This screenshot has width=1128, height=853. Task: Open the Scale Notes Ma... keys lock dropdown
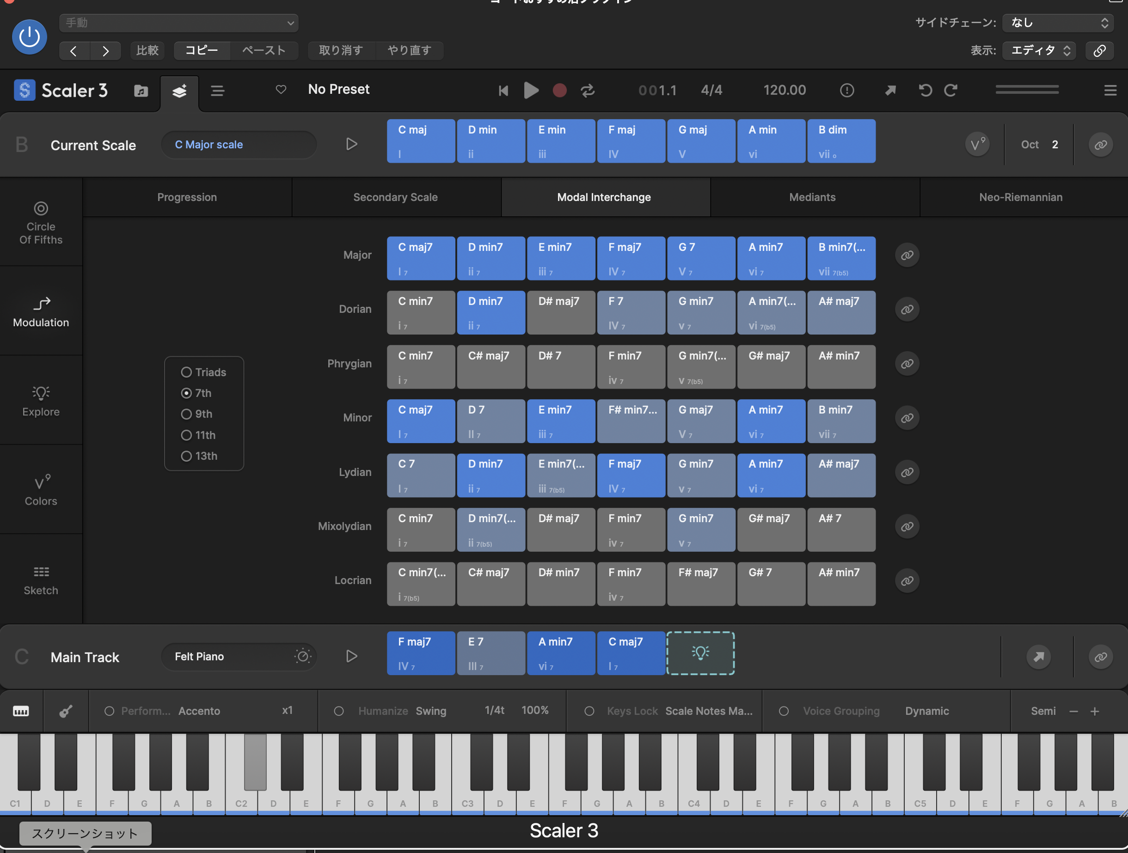click(x=709, y=711)
